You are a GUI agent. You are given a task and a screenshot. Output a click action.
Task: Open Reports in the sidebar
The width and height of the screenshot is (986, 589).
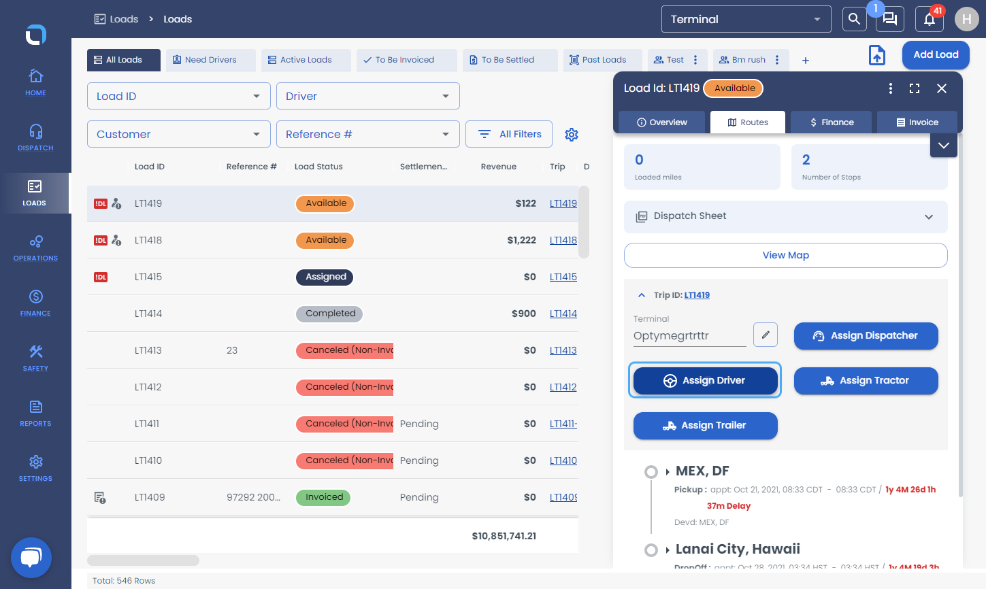pyautogui.click(x=35, y=413)
